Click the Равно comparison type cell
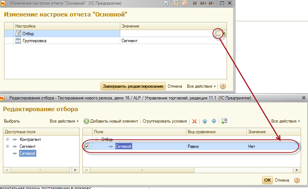This screenshot has height=189, width=308. click(x=216, y=146)
